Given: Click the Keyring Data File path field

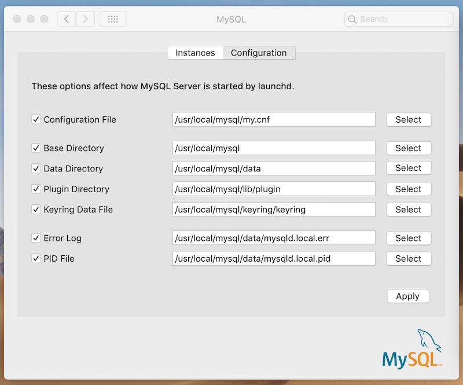Looking at the screenshot, I should tap(274, 209).
